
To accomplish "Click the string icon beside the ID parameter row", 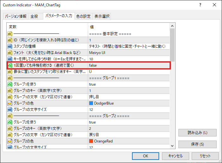I will [x=9, y=40].
